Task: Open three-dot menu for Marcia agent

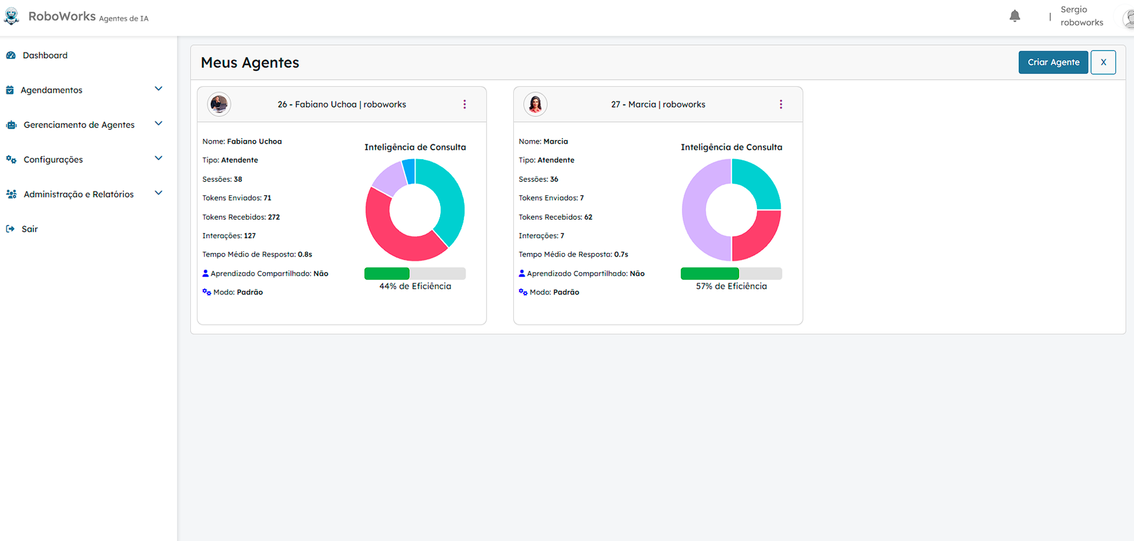Action: [x=781, y=105]
